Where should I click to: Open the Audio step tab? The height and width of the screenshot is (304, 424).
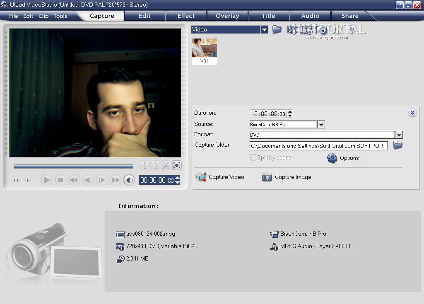[x=310, y=16]
